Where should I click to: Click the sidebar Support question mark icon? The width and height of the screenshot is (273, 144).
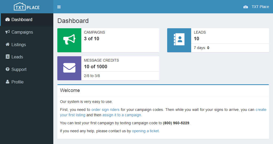[x=7, y=69]
